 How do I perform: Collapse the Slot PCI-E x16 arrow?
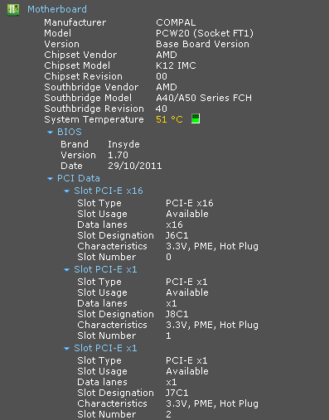point(66,191)
